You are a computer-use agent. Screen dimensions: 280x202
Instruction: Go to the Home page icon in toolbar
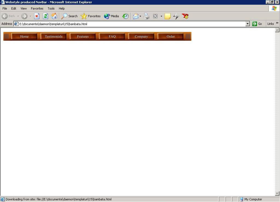coord(54,16)
